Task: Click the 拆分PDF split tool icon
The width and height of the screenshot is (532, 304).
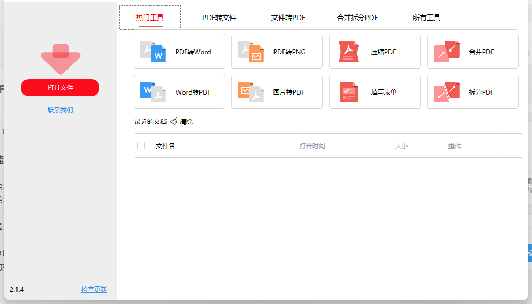Action: click(447, 92)
